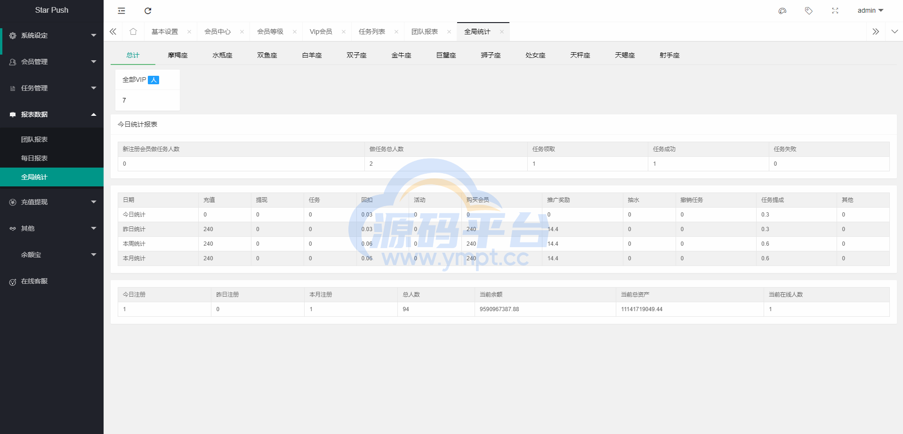The height and width of the screenshot is (434, 903).
Task: Select the 狮子座 tab
Action: [491, 55]
